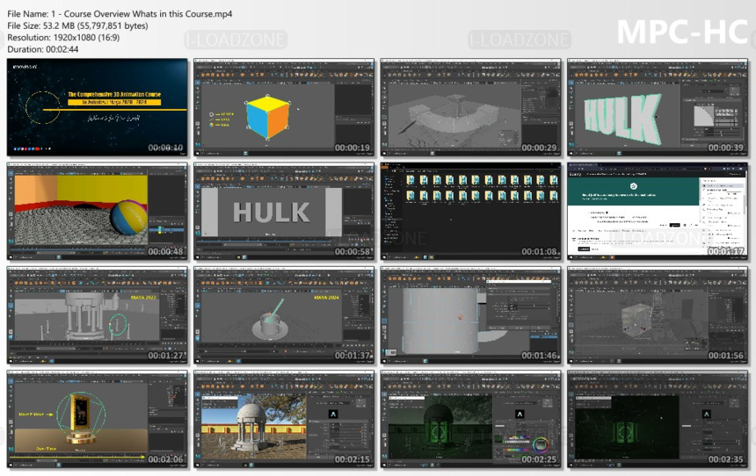This screenshot has width=756, height=476.
Task: Select the daylight gazebo render thumbnail at 00:02:15
Action: click(x=284, y=420)
